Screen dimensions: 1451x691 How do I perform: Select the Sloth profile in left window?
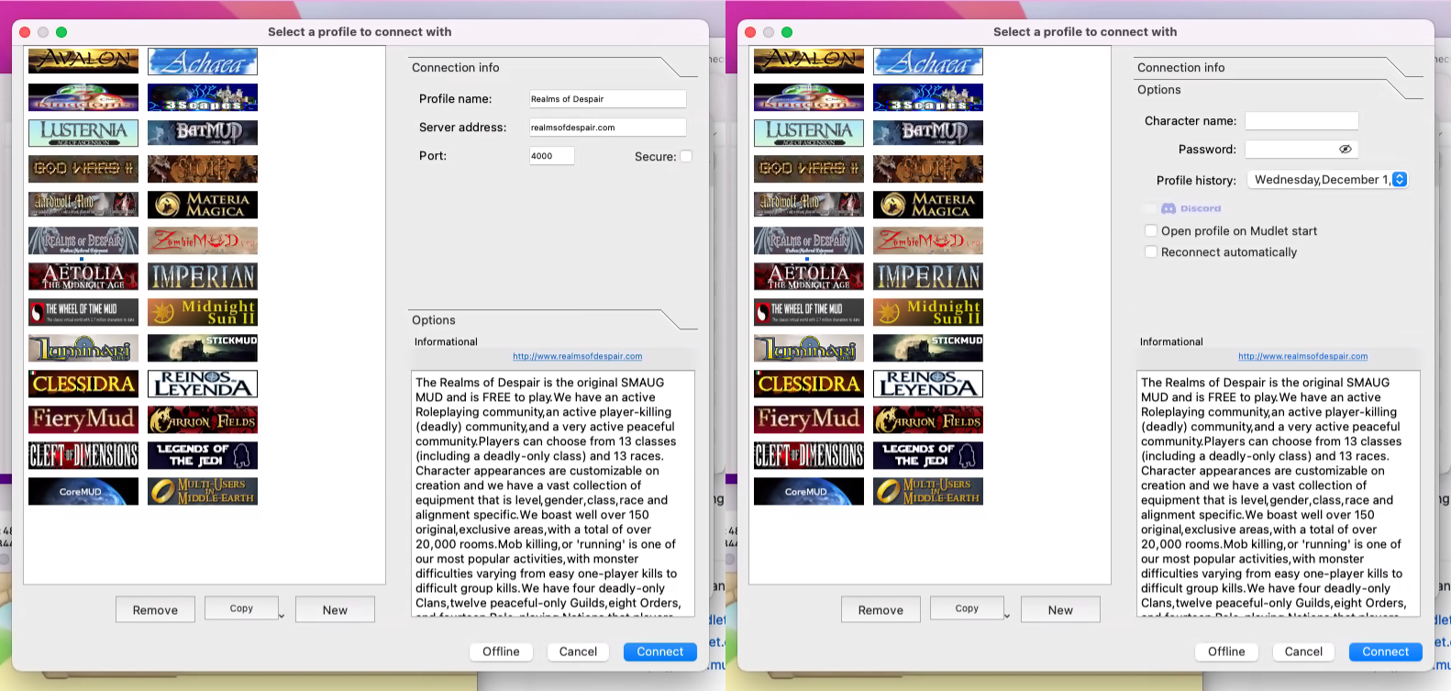(203, 169)
